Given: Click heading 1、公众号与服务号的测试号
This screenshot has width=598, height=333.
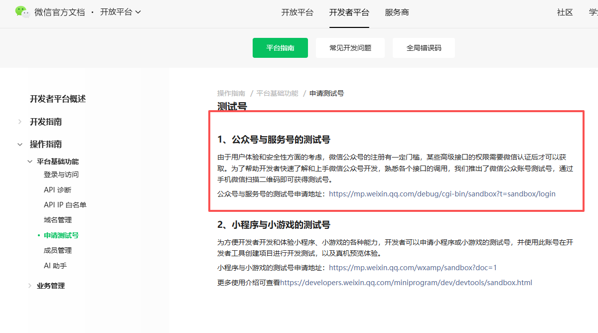Looking at the screenshot, I should pyautogui.click(x=274, y=139).
